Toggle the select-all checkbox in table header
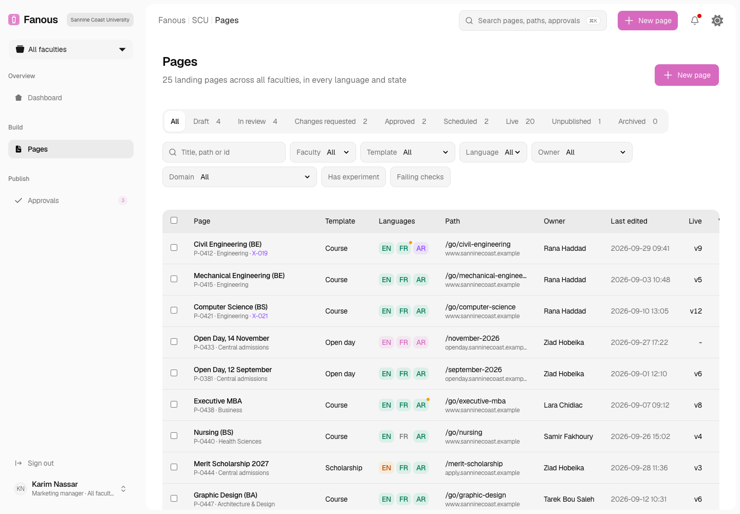 174,221
